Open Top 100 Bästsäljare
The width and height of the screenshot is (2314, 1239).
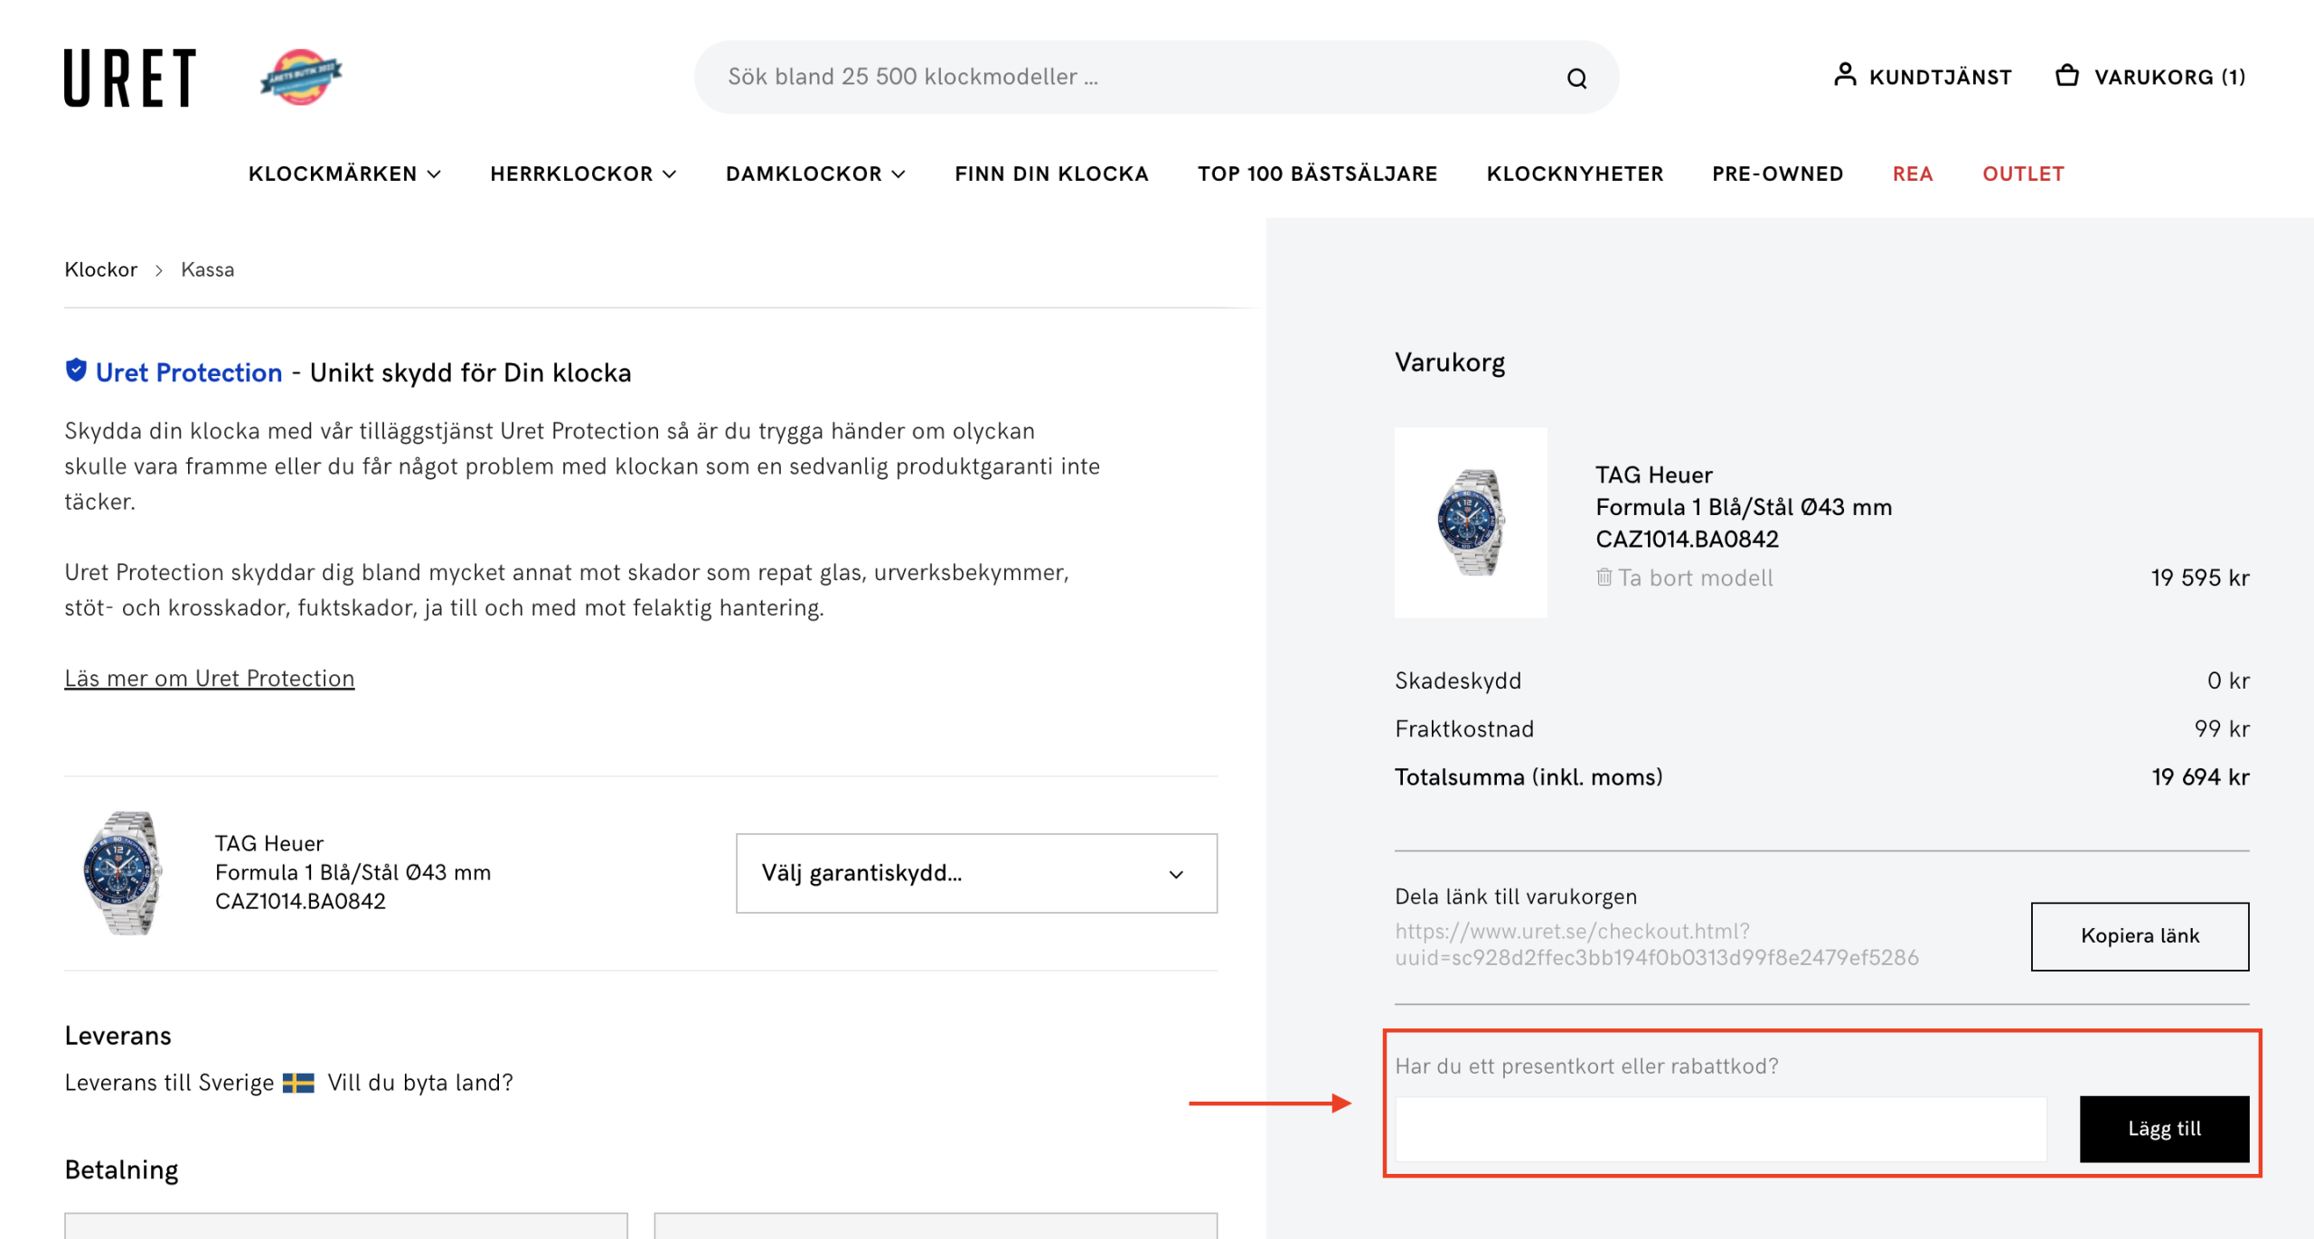pos(1317,174)
